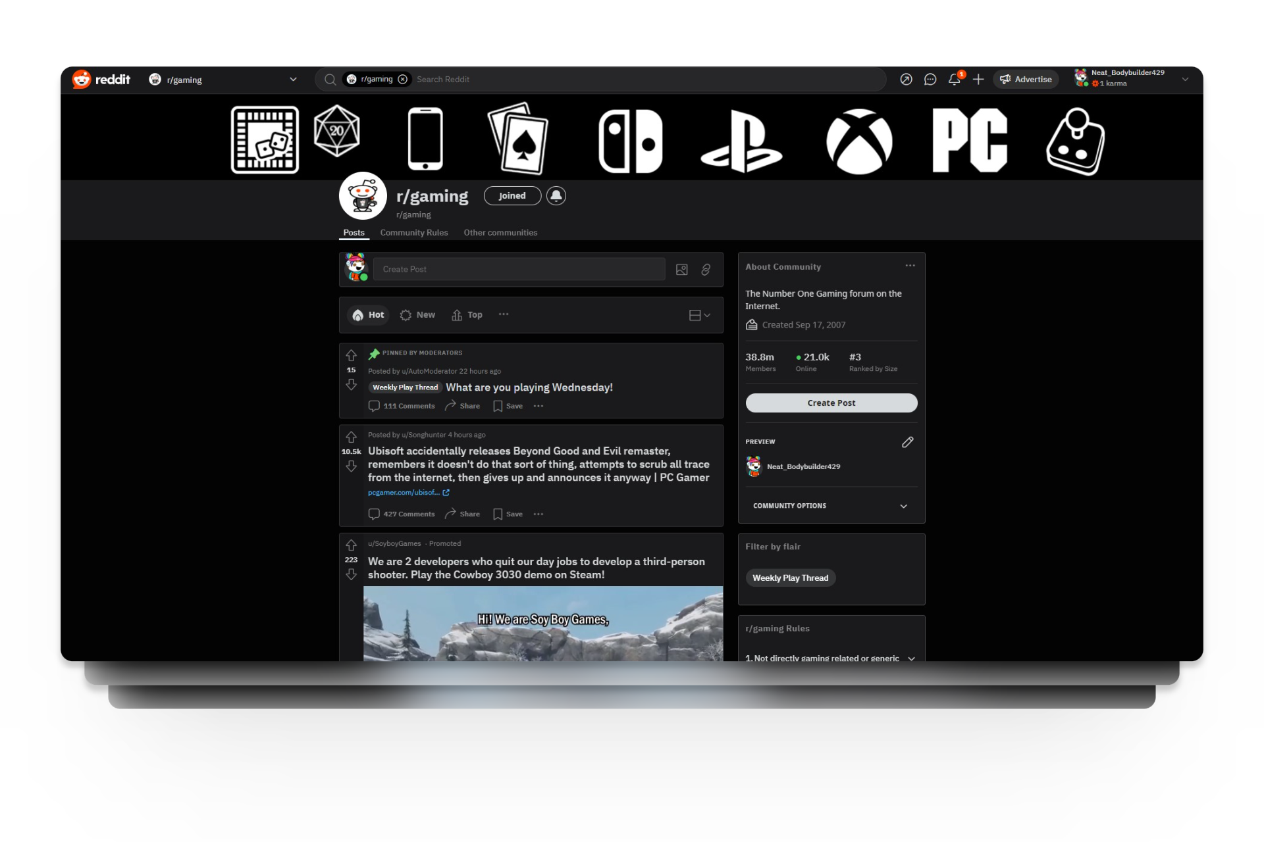Edit preview flair with pencil icon

pyautogui.click(x=907, y=442)
